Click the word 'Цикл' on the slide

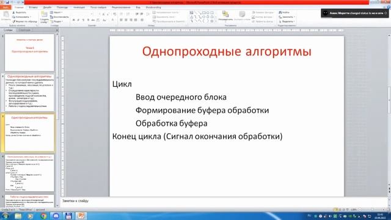point(122,84)
